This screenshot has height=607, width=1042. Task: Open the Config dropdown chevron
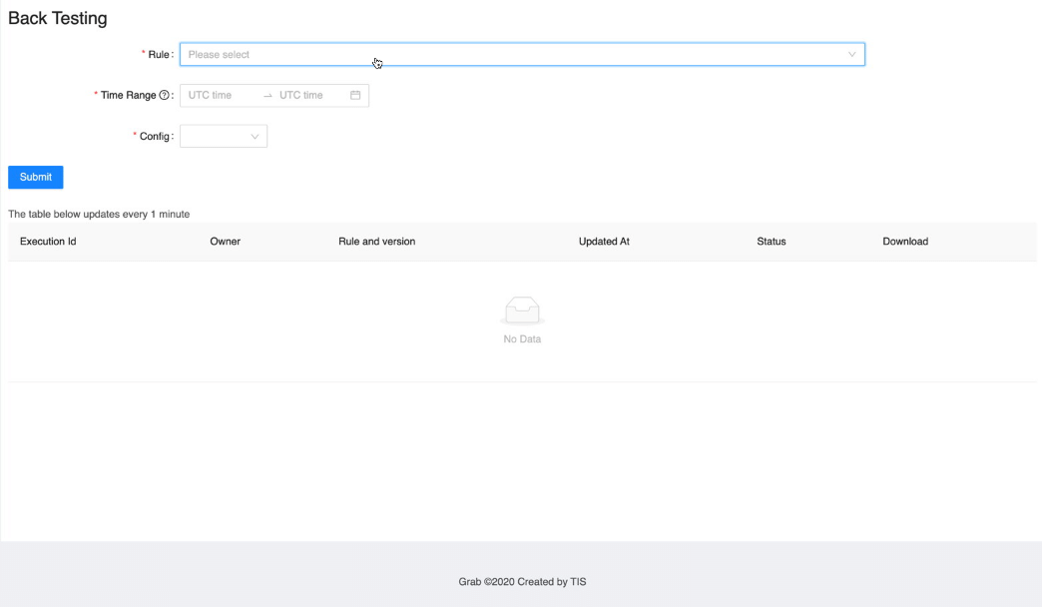click(255, 137)
